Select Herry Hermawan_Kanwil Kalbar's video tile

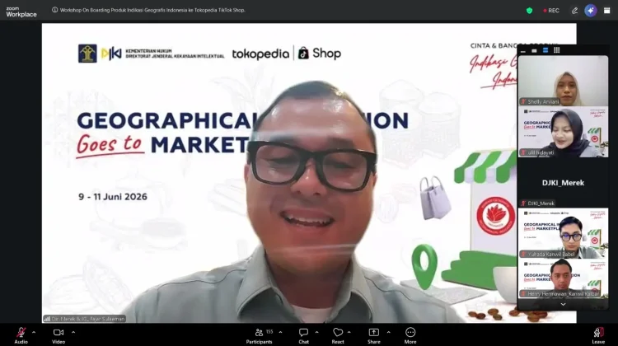[x=563, y=278]
